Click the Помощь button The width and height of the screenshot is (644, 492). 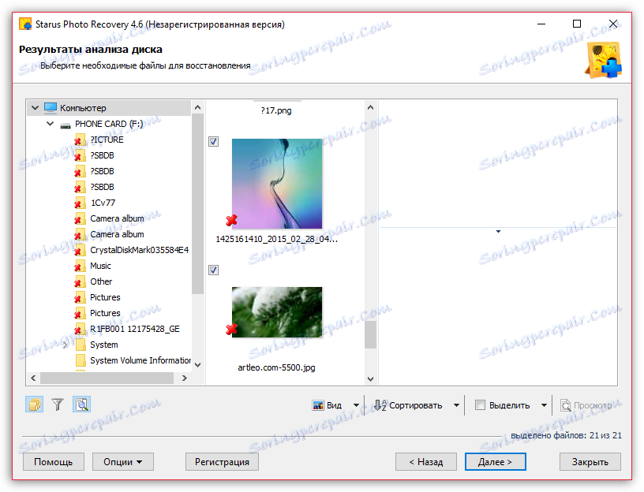(54, 461)
